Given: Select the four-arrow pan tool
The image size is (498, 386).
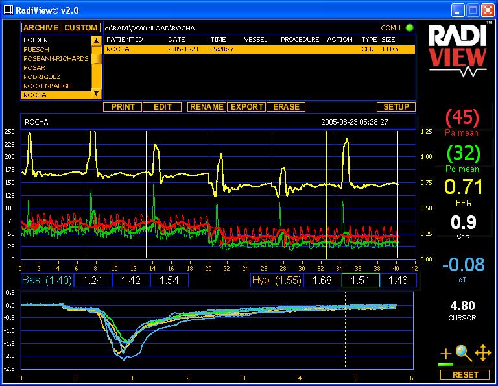Looking at the screenshot, I should (482, 353).
